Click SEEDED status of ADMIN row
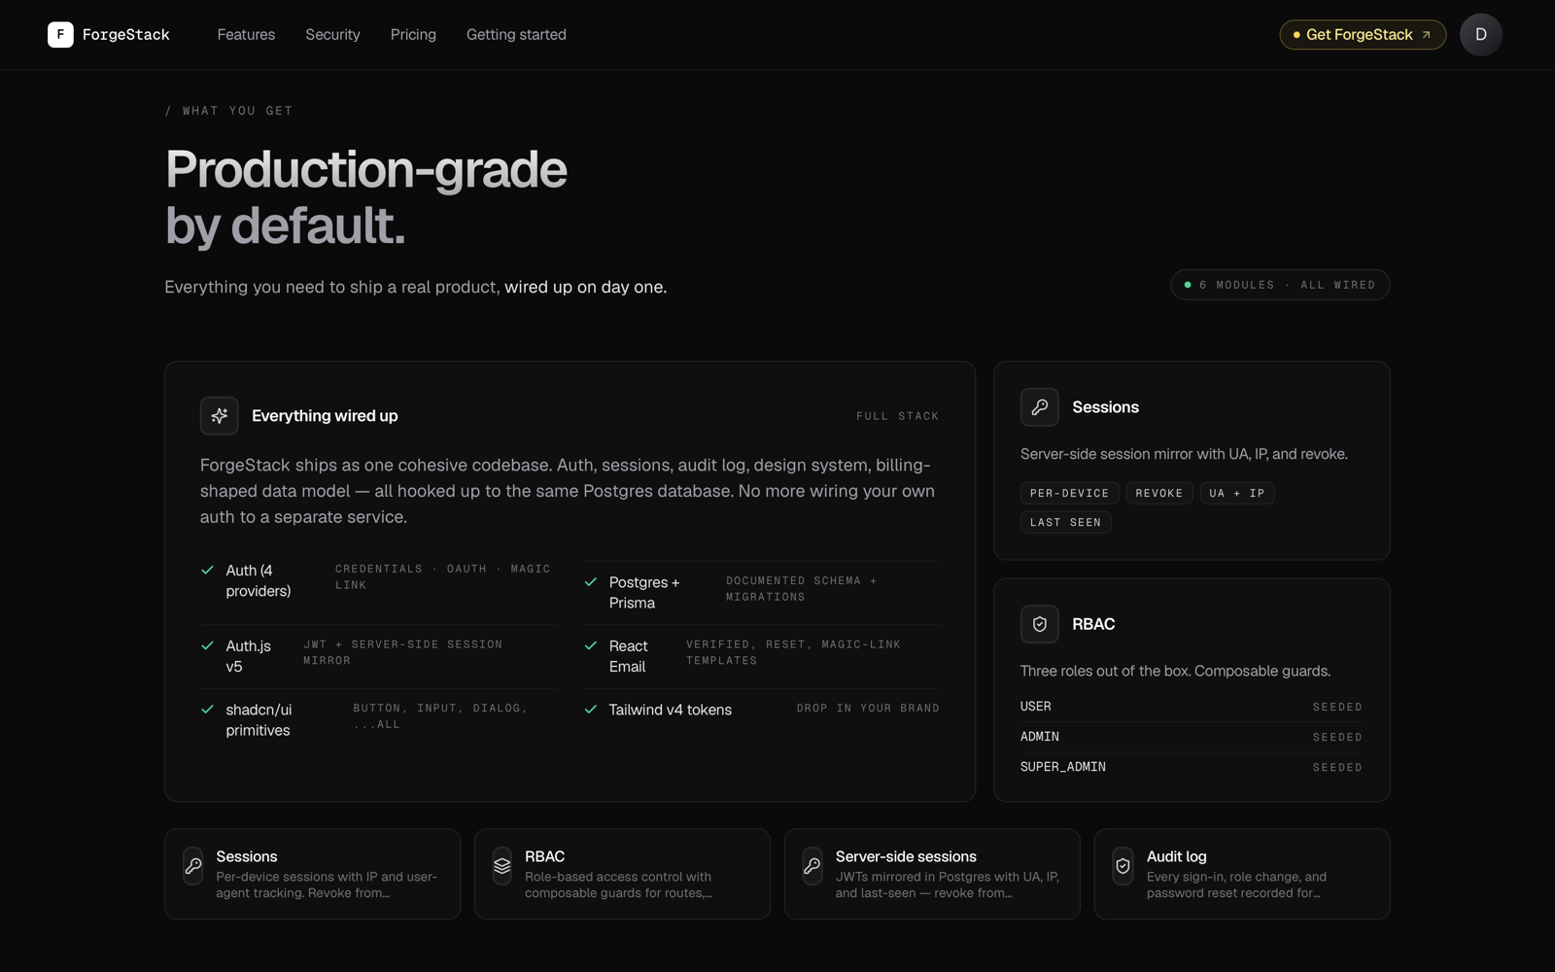 [x=1337, y=738]
